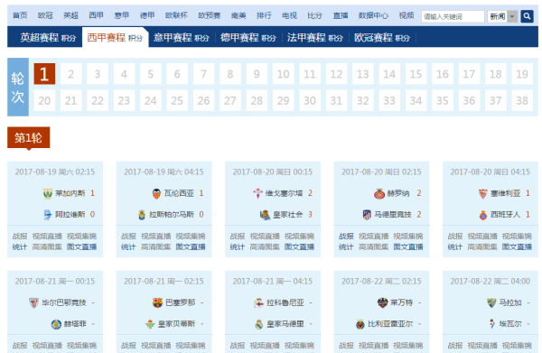This screenshot has width=542, height=353.
Task: Click the date 2017-08-22 周二 04:00
Action: coord(491,282)
